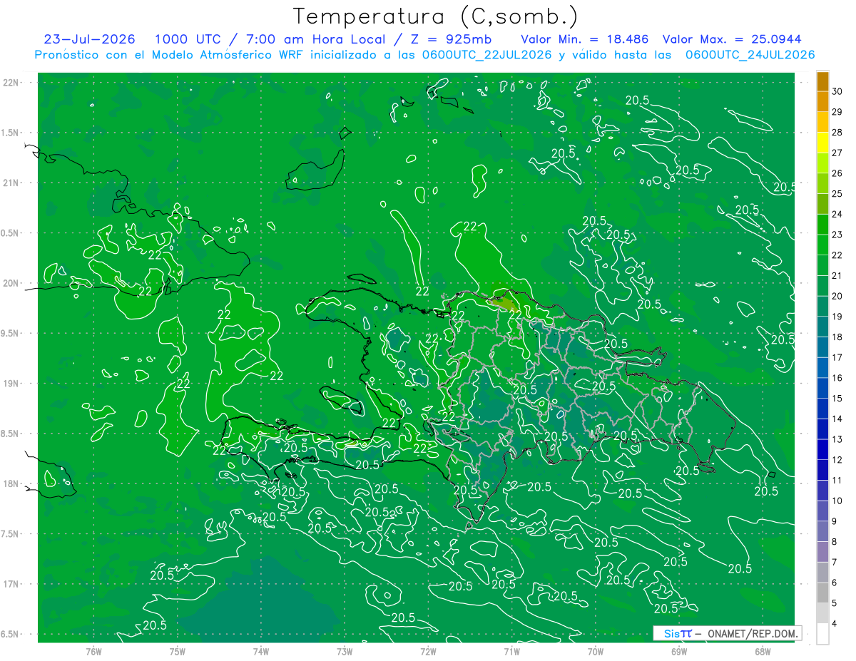
Task: Click the "1000 UTC" time label
Action: [188, 39]
